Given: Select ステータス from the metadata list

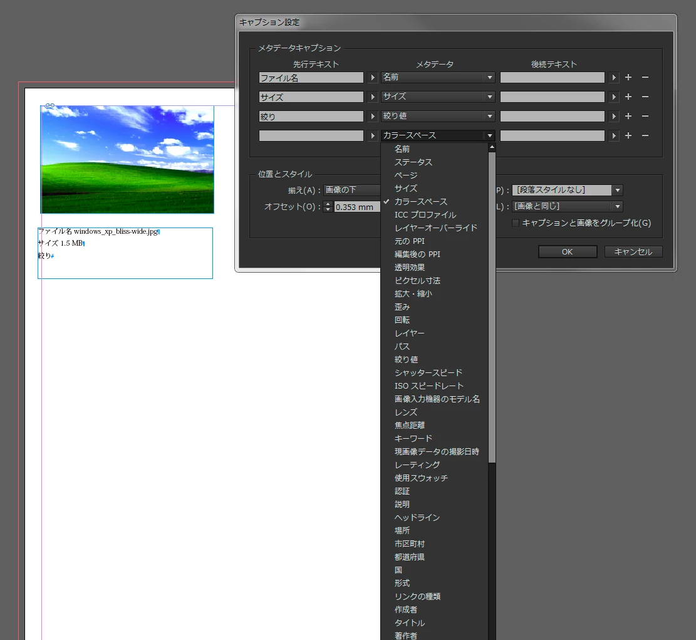Looking at the screenshot, I should click(x=413, y=162).
